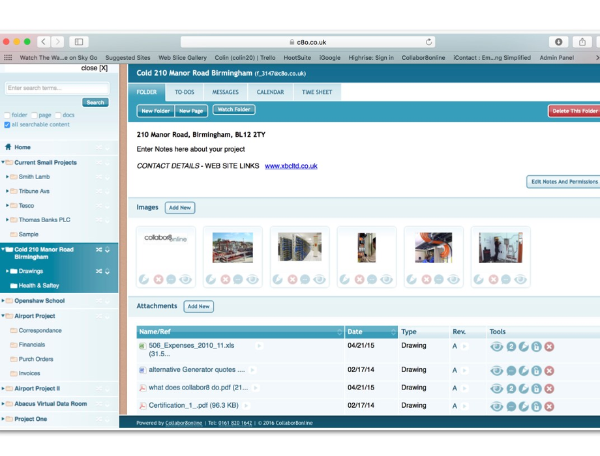
Task: Click shuffle icon next to Drawings folder
Action: (x=98, y=271)
